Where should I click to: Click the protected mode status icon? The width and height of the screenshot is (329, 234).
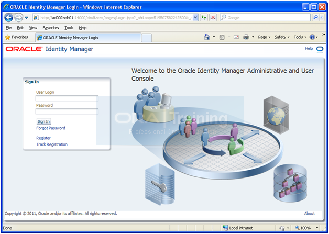click(x=282, y=228)
